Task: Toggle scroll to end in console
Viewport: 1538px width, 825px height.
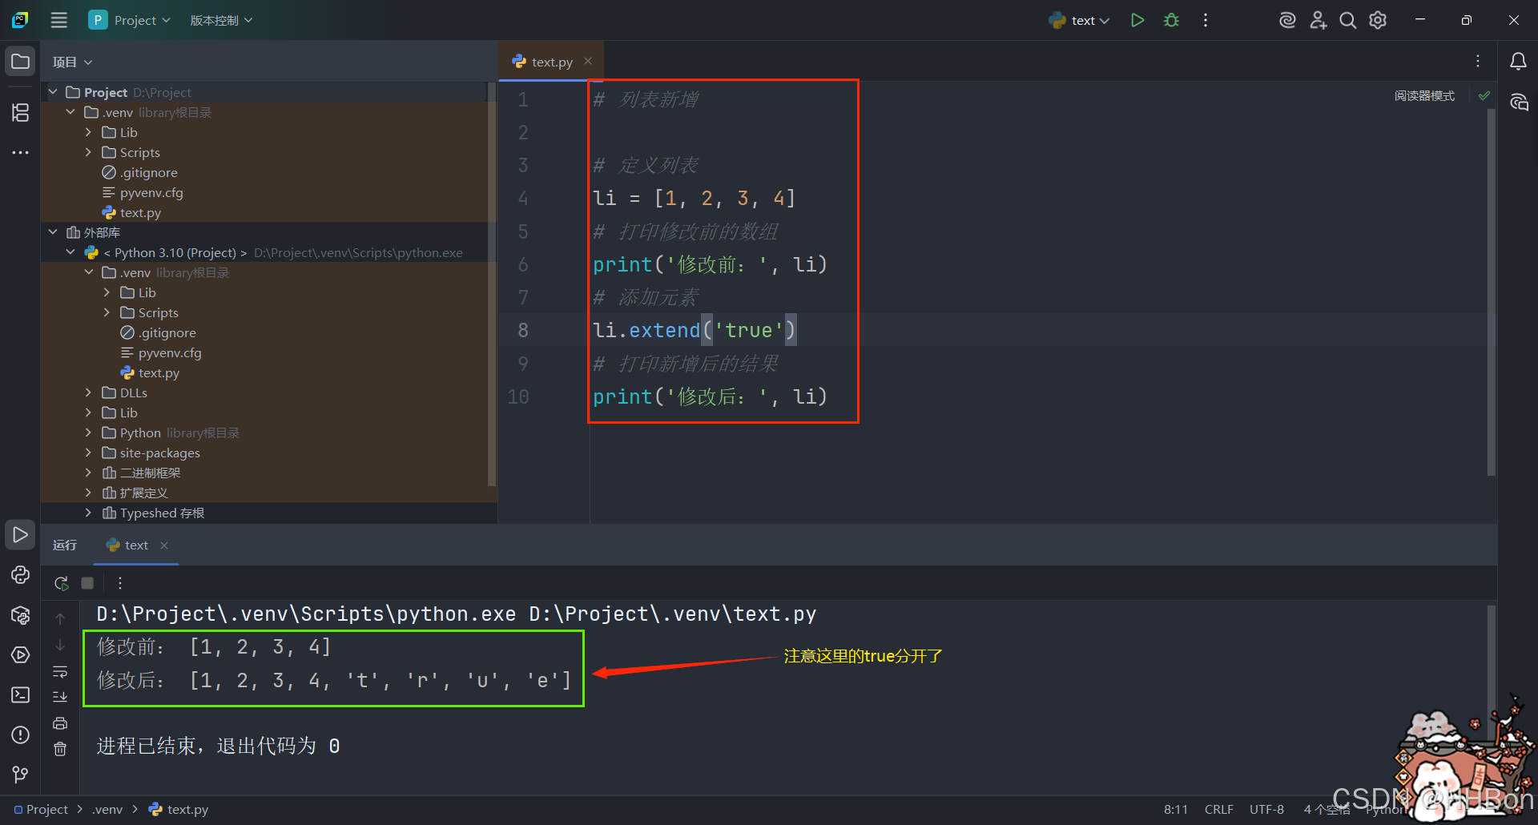Action: [60, 697]
